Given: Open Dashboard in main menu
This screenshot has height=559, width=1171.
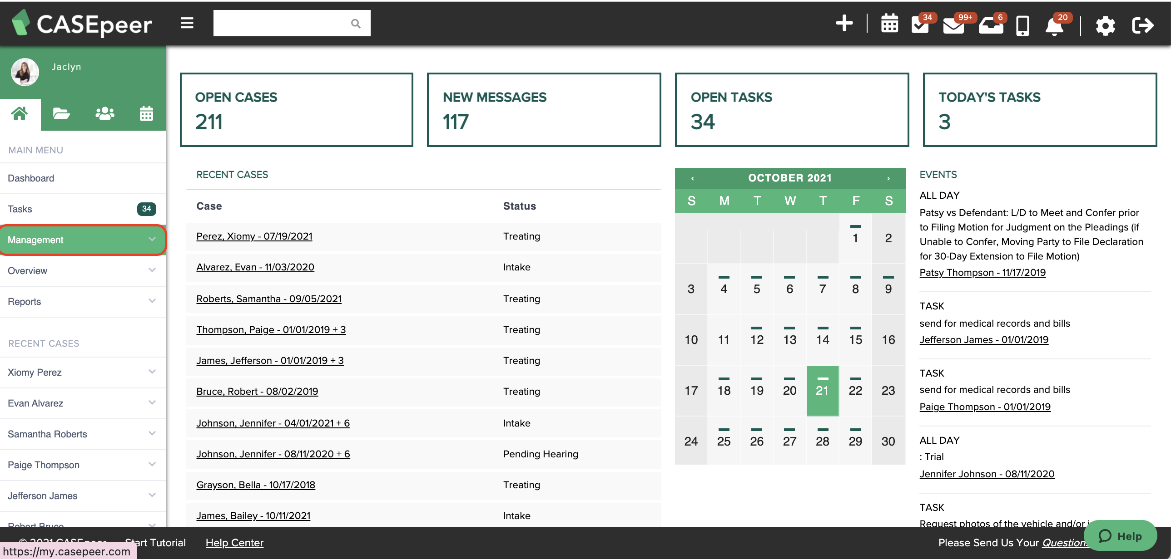Looking at the screenshot, I should click(83, 178).
